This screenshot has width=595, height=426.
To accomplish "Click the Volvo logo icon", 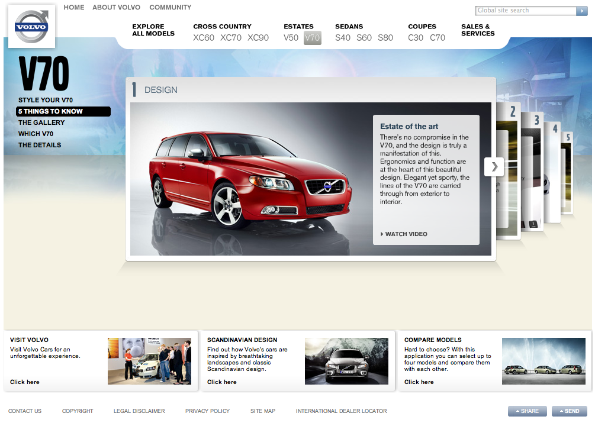I will tap(31, 27).
